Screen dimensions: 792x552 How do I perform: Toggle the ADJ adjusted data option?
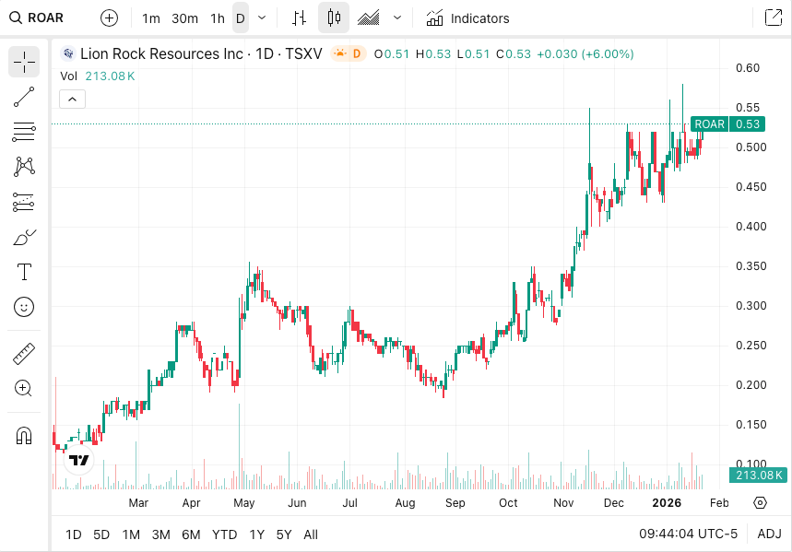[769, 534]
